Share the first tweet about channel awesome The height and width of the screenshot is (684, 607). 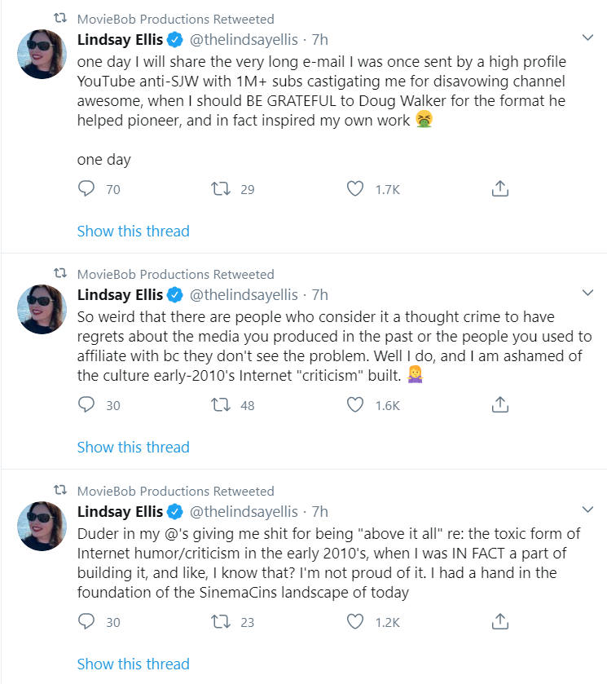pos(500,188)
